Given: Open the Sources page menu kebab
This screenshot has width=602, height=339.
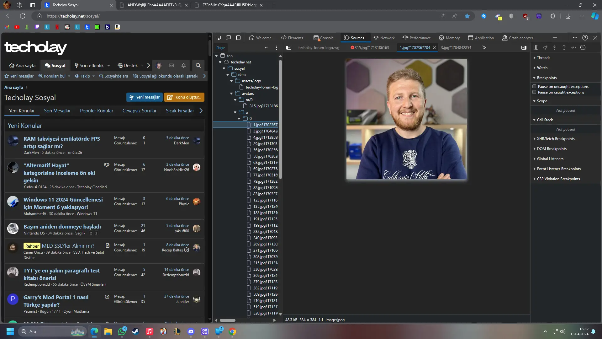Looking at the screenshot, I should coord(276,48).
